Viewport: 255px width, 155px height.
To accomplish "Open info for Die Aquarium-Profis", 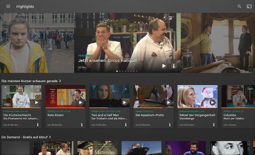I will (170, 124).
